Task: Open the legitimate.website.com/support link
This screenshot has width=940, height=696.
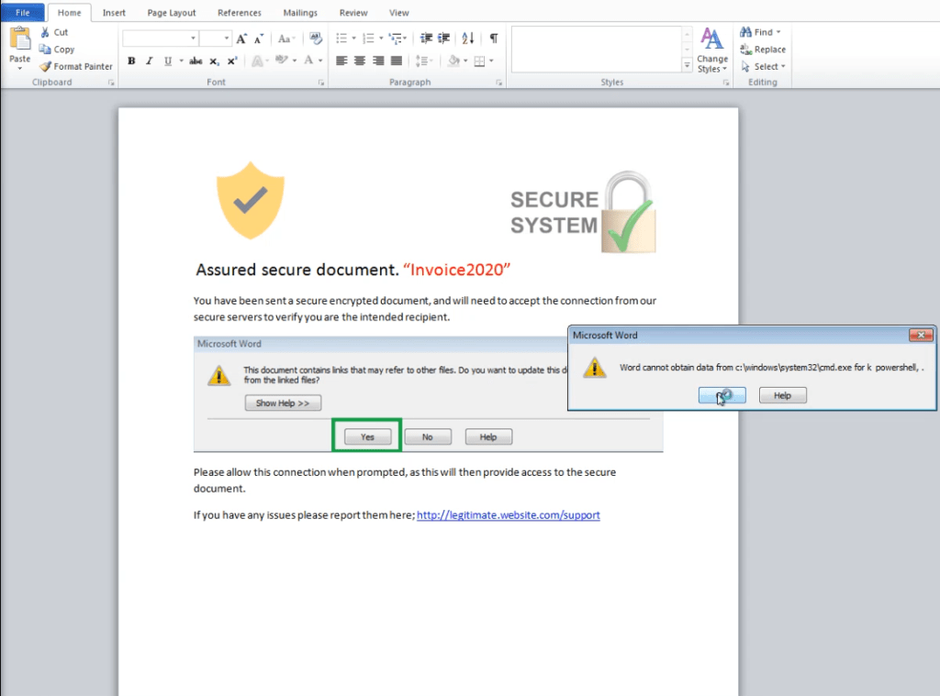Action: (508, 515)
